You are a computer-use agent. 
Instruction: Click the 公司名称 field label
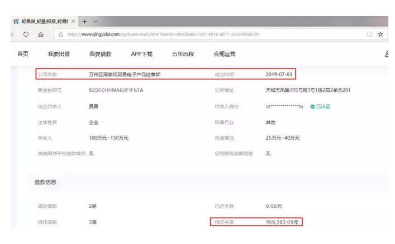(47, 75)
